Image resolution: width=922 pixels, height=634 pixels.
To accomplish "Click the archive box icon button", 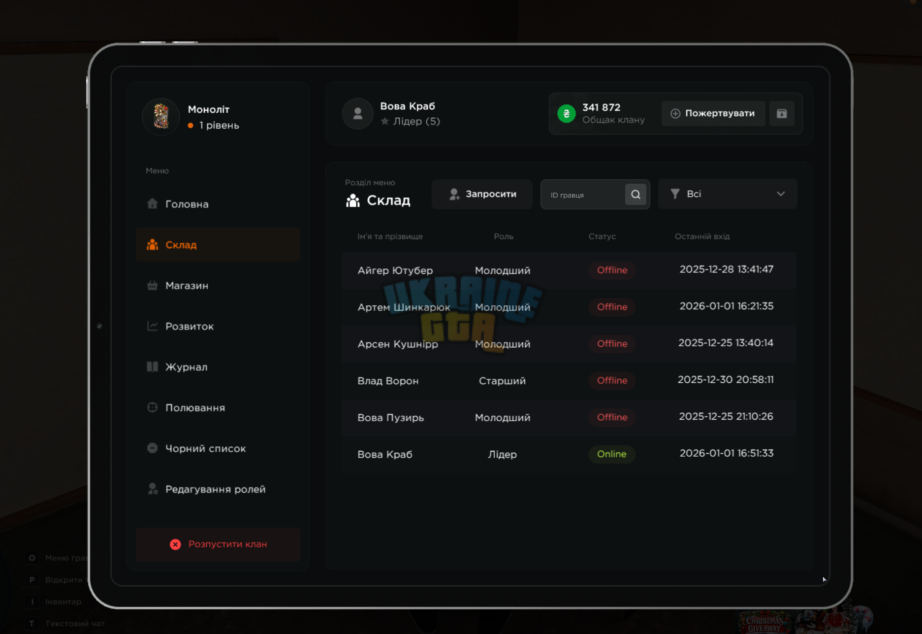I will point(782,114).
